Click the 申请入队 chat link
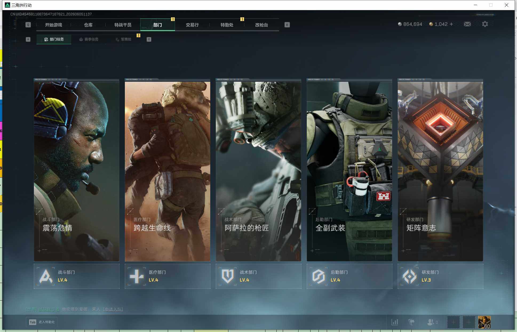517x332 pixels. click(113, 309)
